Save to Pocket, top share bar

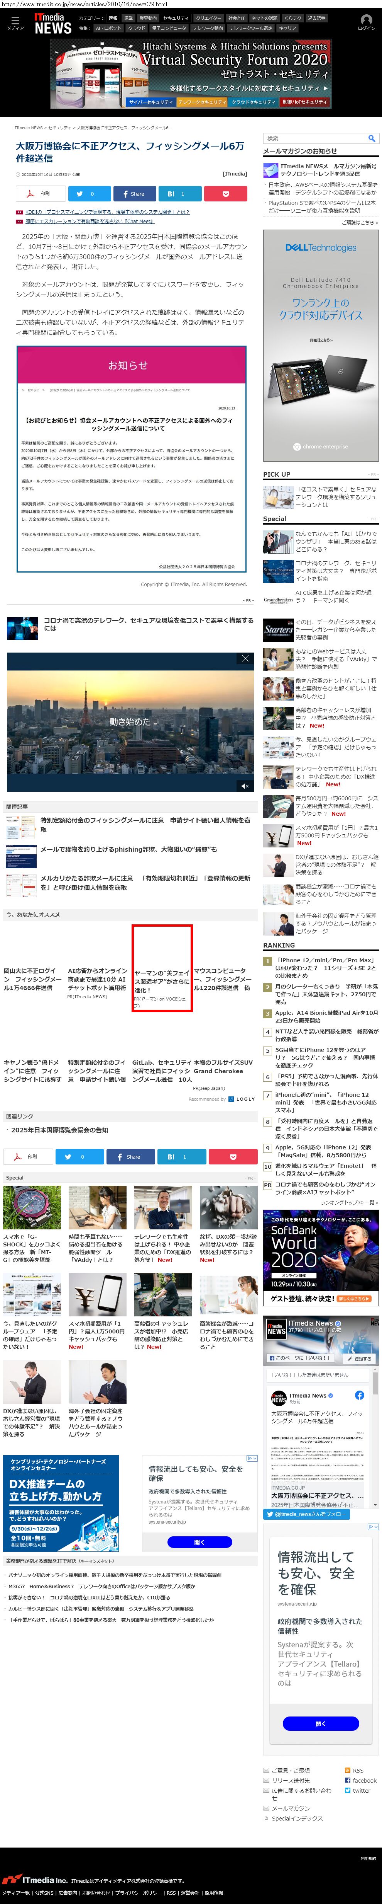(x=226, y=194)
